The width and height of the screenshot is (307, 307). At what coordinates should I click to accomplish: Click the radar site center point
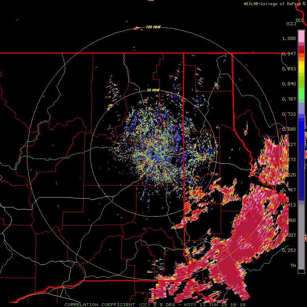click(153, 153)
